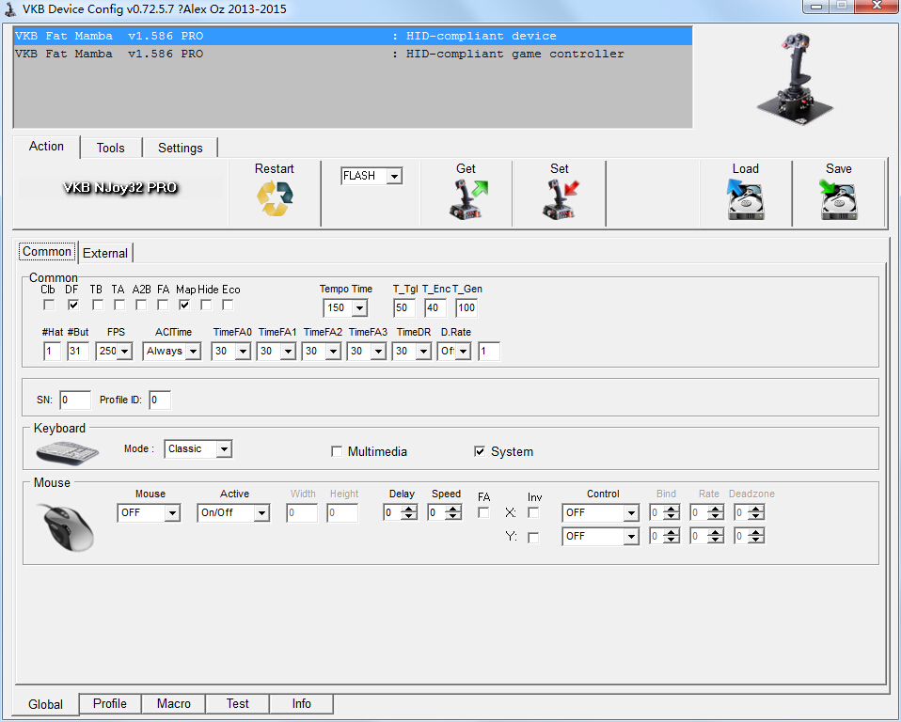901x722 pixels.
Task: Enable the A2B checkbox
Action: tap(141, 305)
